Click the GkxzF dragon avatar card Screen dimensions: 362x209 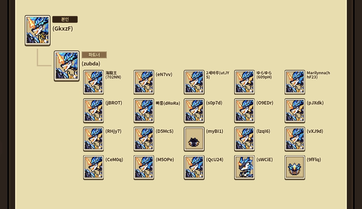pos(37,31)
